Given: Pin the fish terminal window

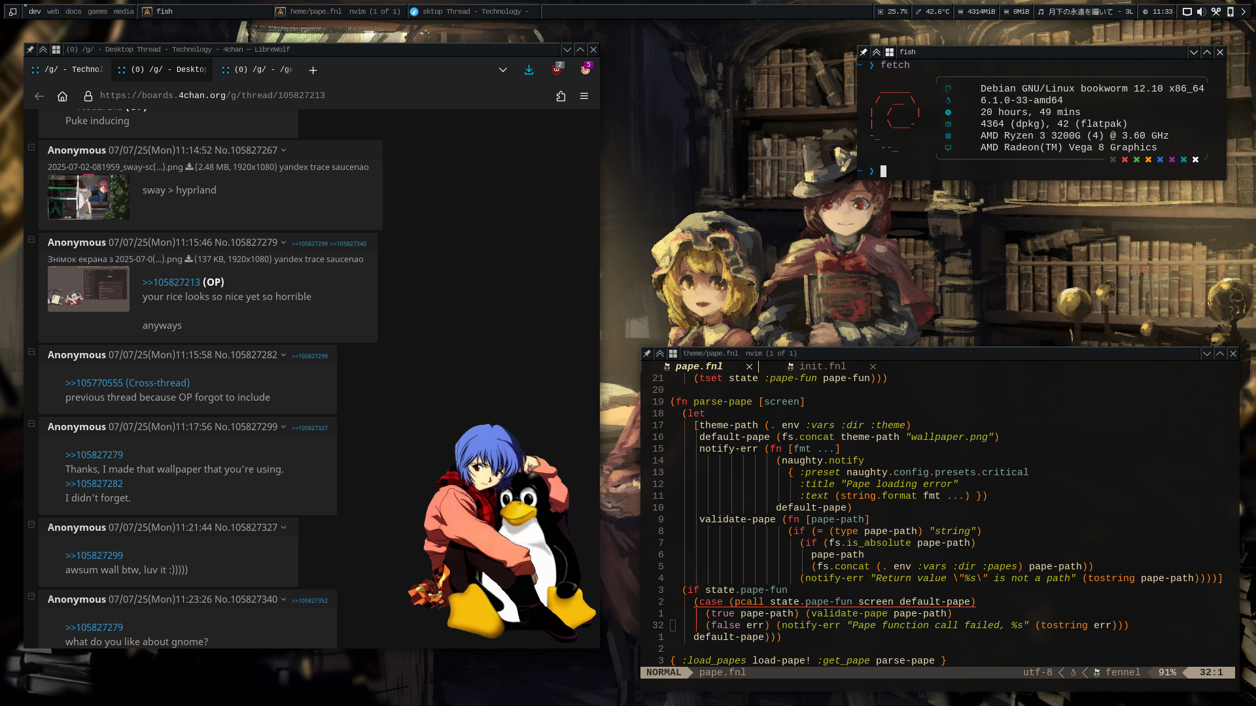Looking at the screenshot, I should [x=863, y=52].
